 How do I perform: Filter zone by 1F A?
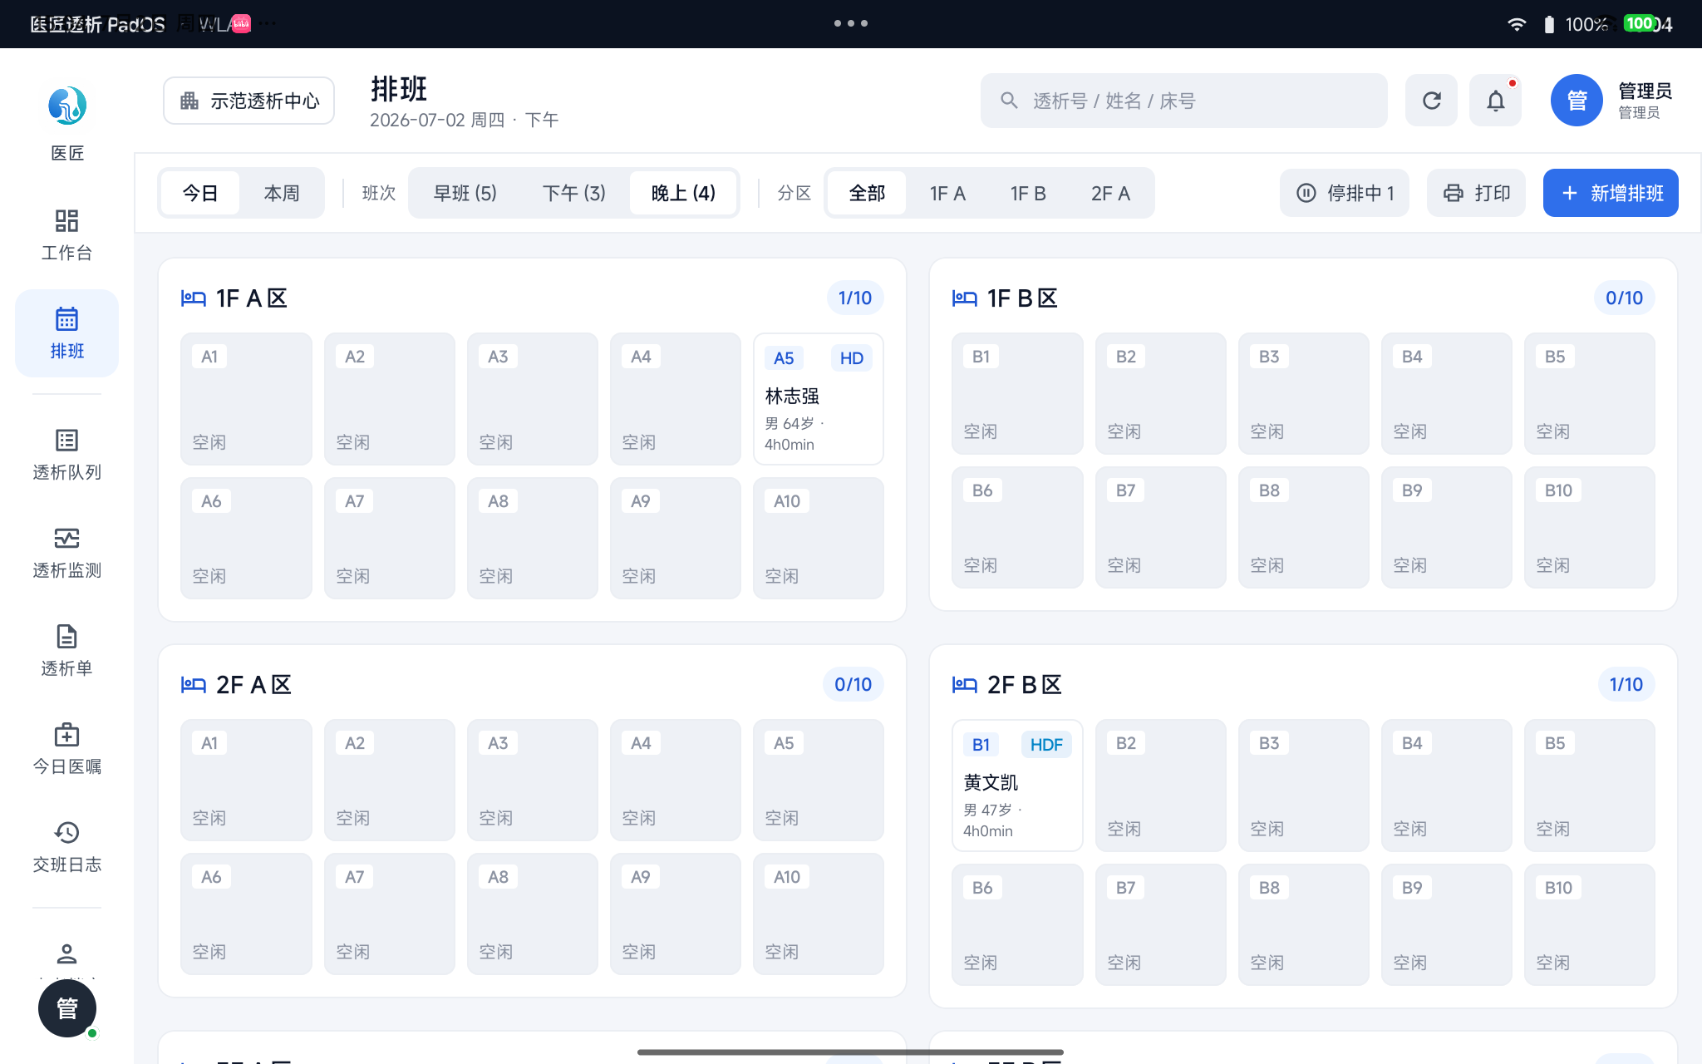coord(947,194)
